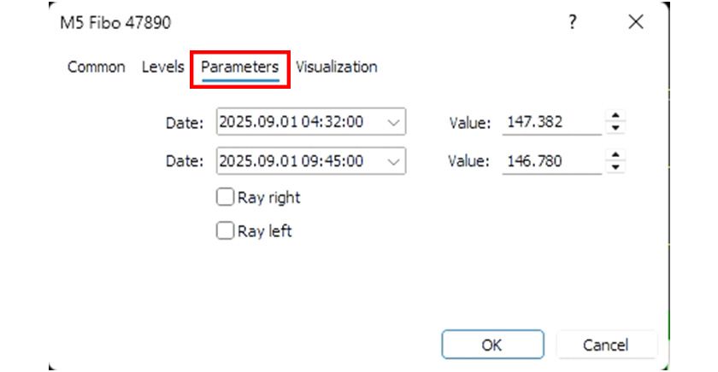Click into the first date text 2025.09.01 04:32:00
718x372 pixels.
pyautogui.click(x=291, y=122)
